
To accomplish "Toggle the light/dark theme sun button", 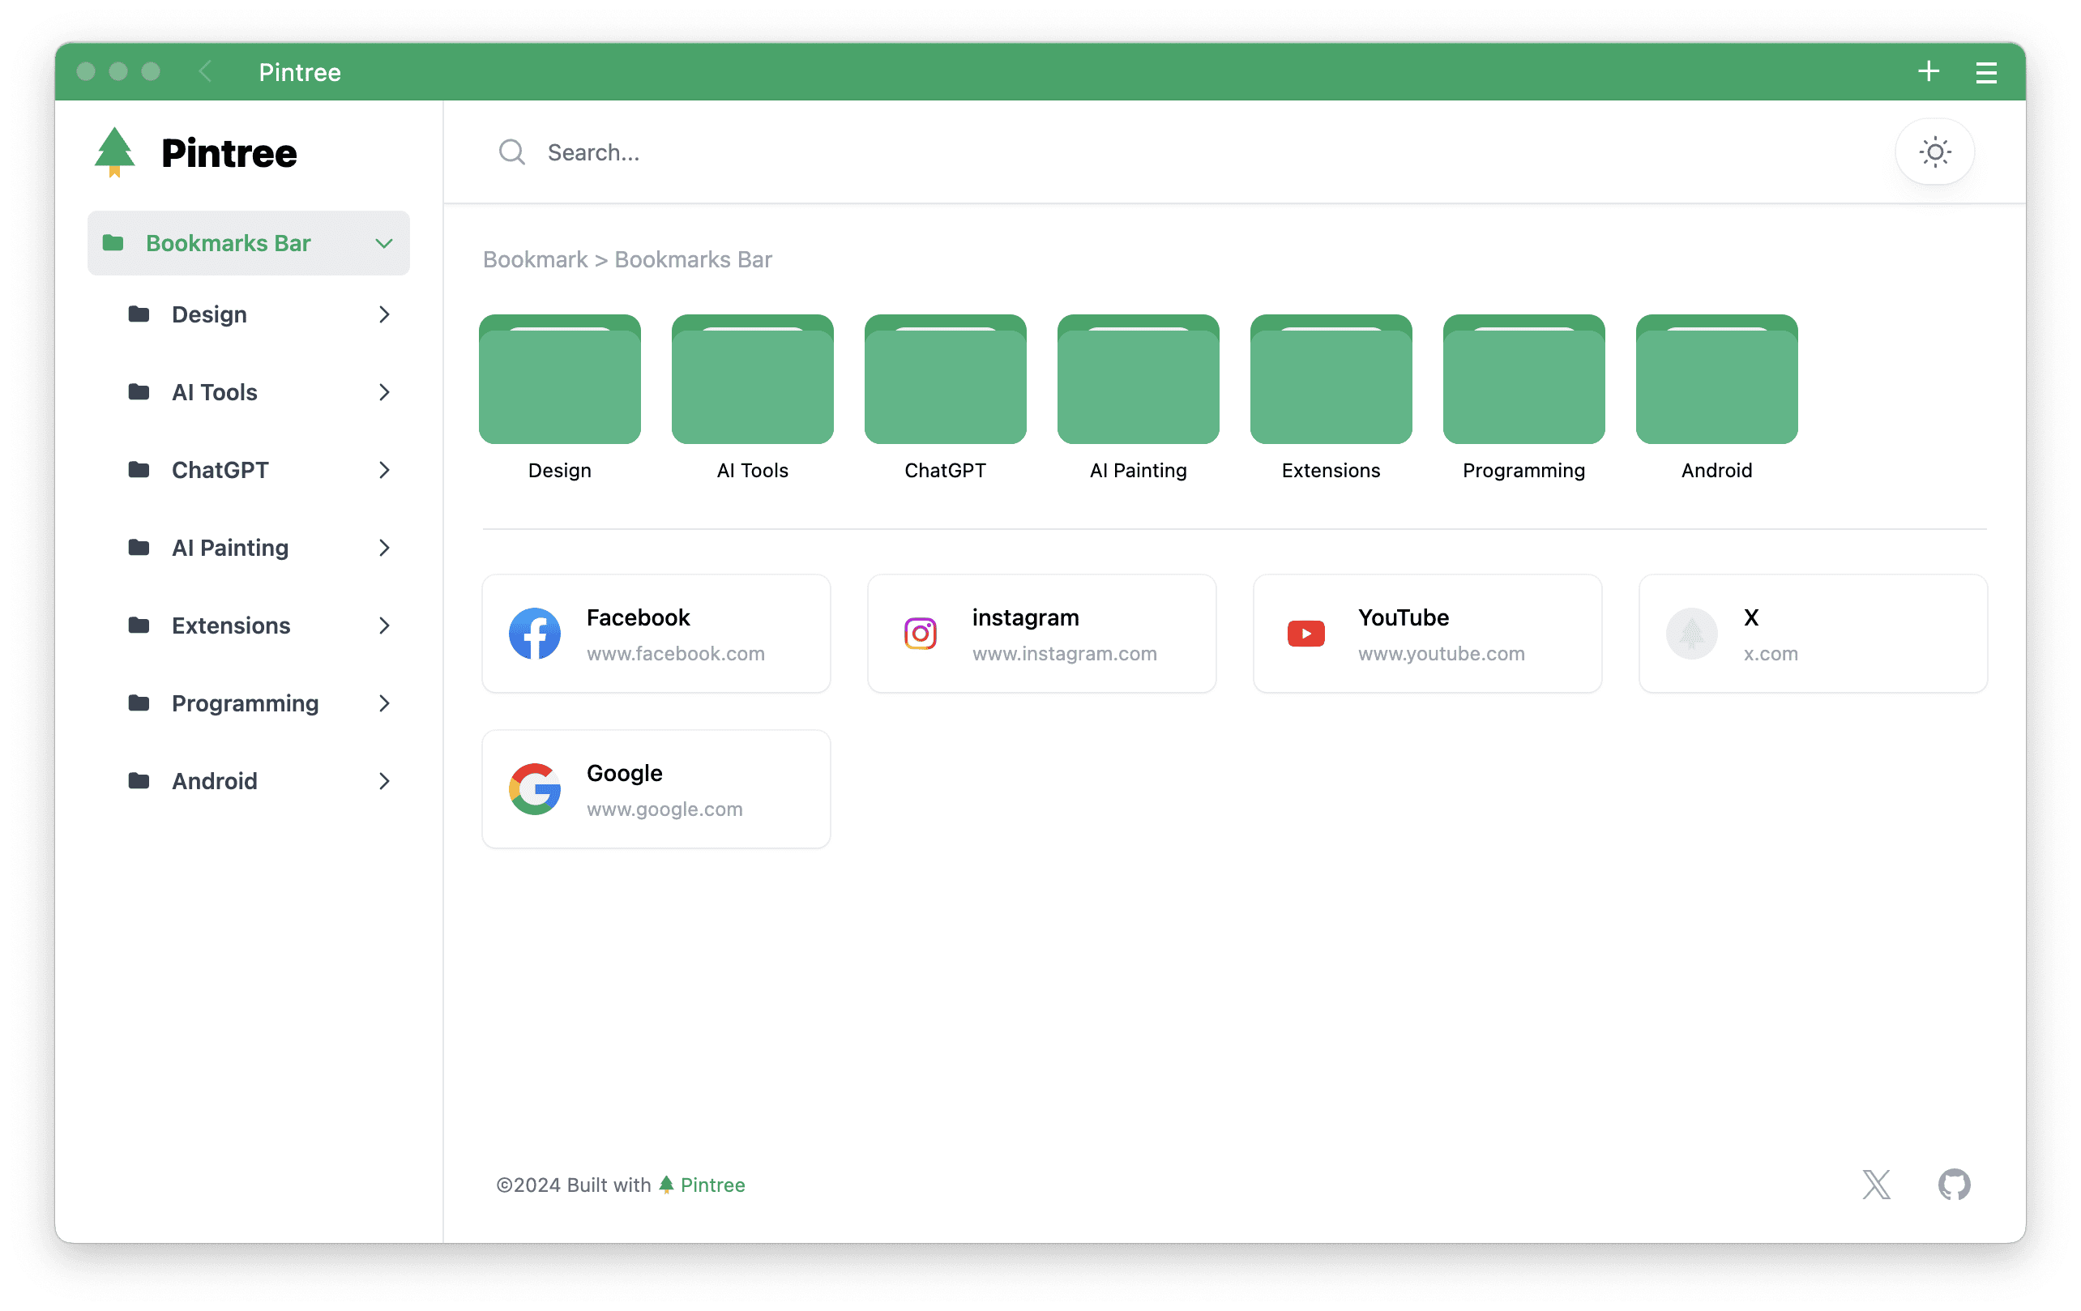I will [x=1934, y=152].
